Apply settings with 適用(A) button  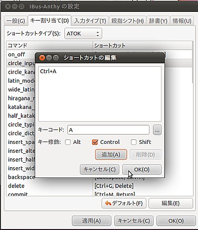pyautogui.click(x=92, y=221)
